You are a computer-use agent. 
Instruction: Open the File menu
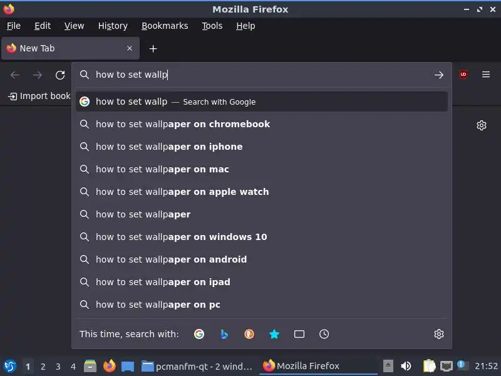(x=14, y=26)
